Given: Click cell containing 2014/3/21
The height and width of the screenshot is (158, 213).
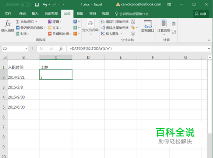Looking at the screenshot, I should click(23, 75).
